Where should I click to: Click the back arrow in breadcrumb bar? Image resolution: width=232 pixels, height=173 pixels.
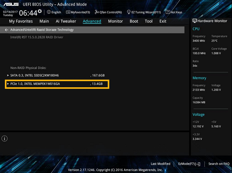(x=6, y=30)
